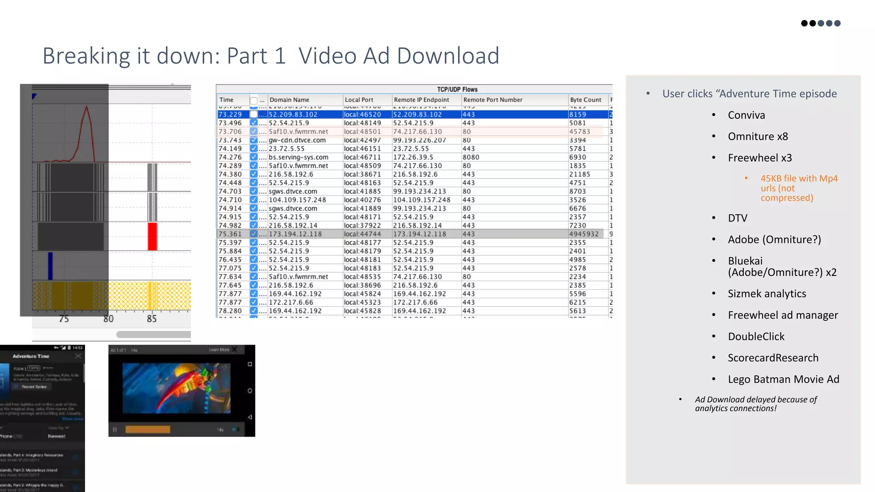Screen dimensions: 875x492
Task: Uncheck the box for row 73.706
Action: 254,132
